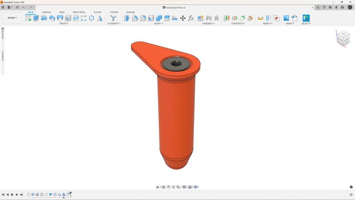Switch to the Sheet Metal tab
The image size is (355, 200).
tap(79, 12)
